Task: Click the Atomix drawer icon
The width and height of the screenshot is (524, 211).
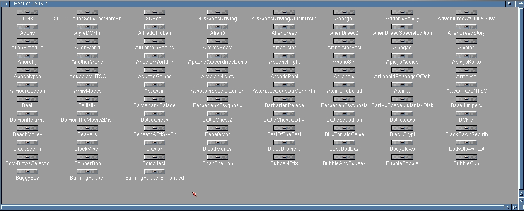Action: coord(402,85)
